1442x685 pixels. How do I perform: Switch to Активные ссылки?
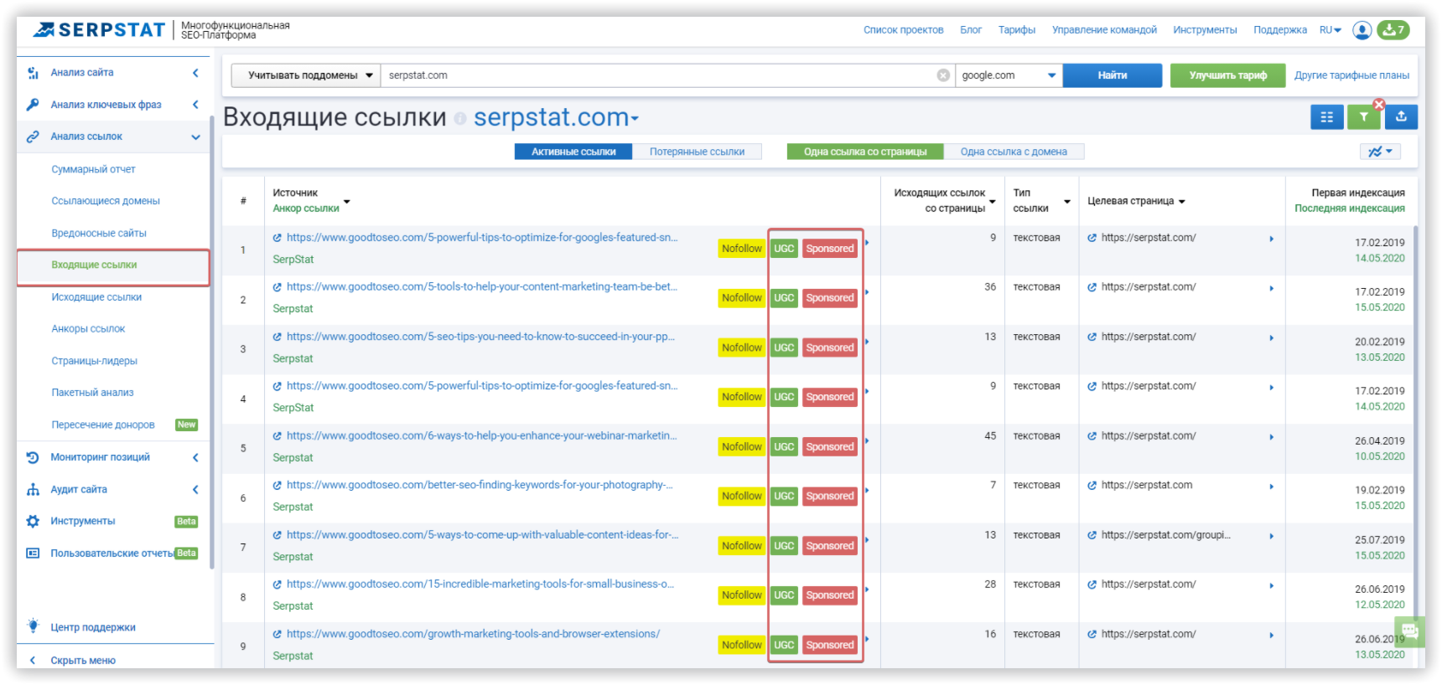573,152
